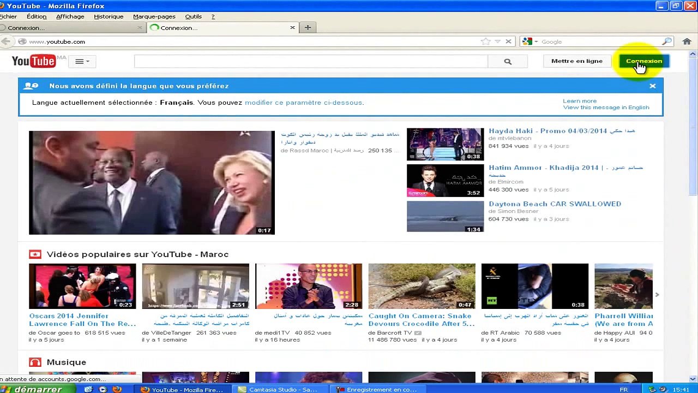Click the browser search bar magnifier

667,41
